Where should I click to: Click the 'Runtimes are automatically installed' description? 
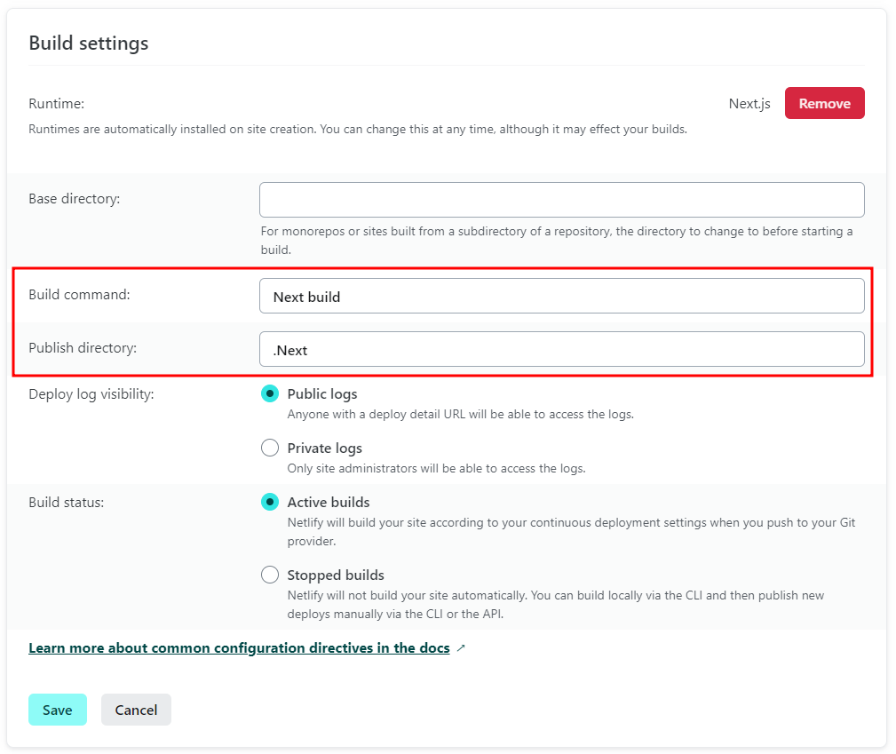[x=358, y=129]
